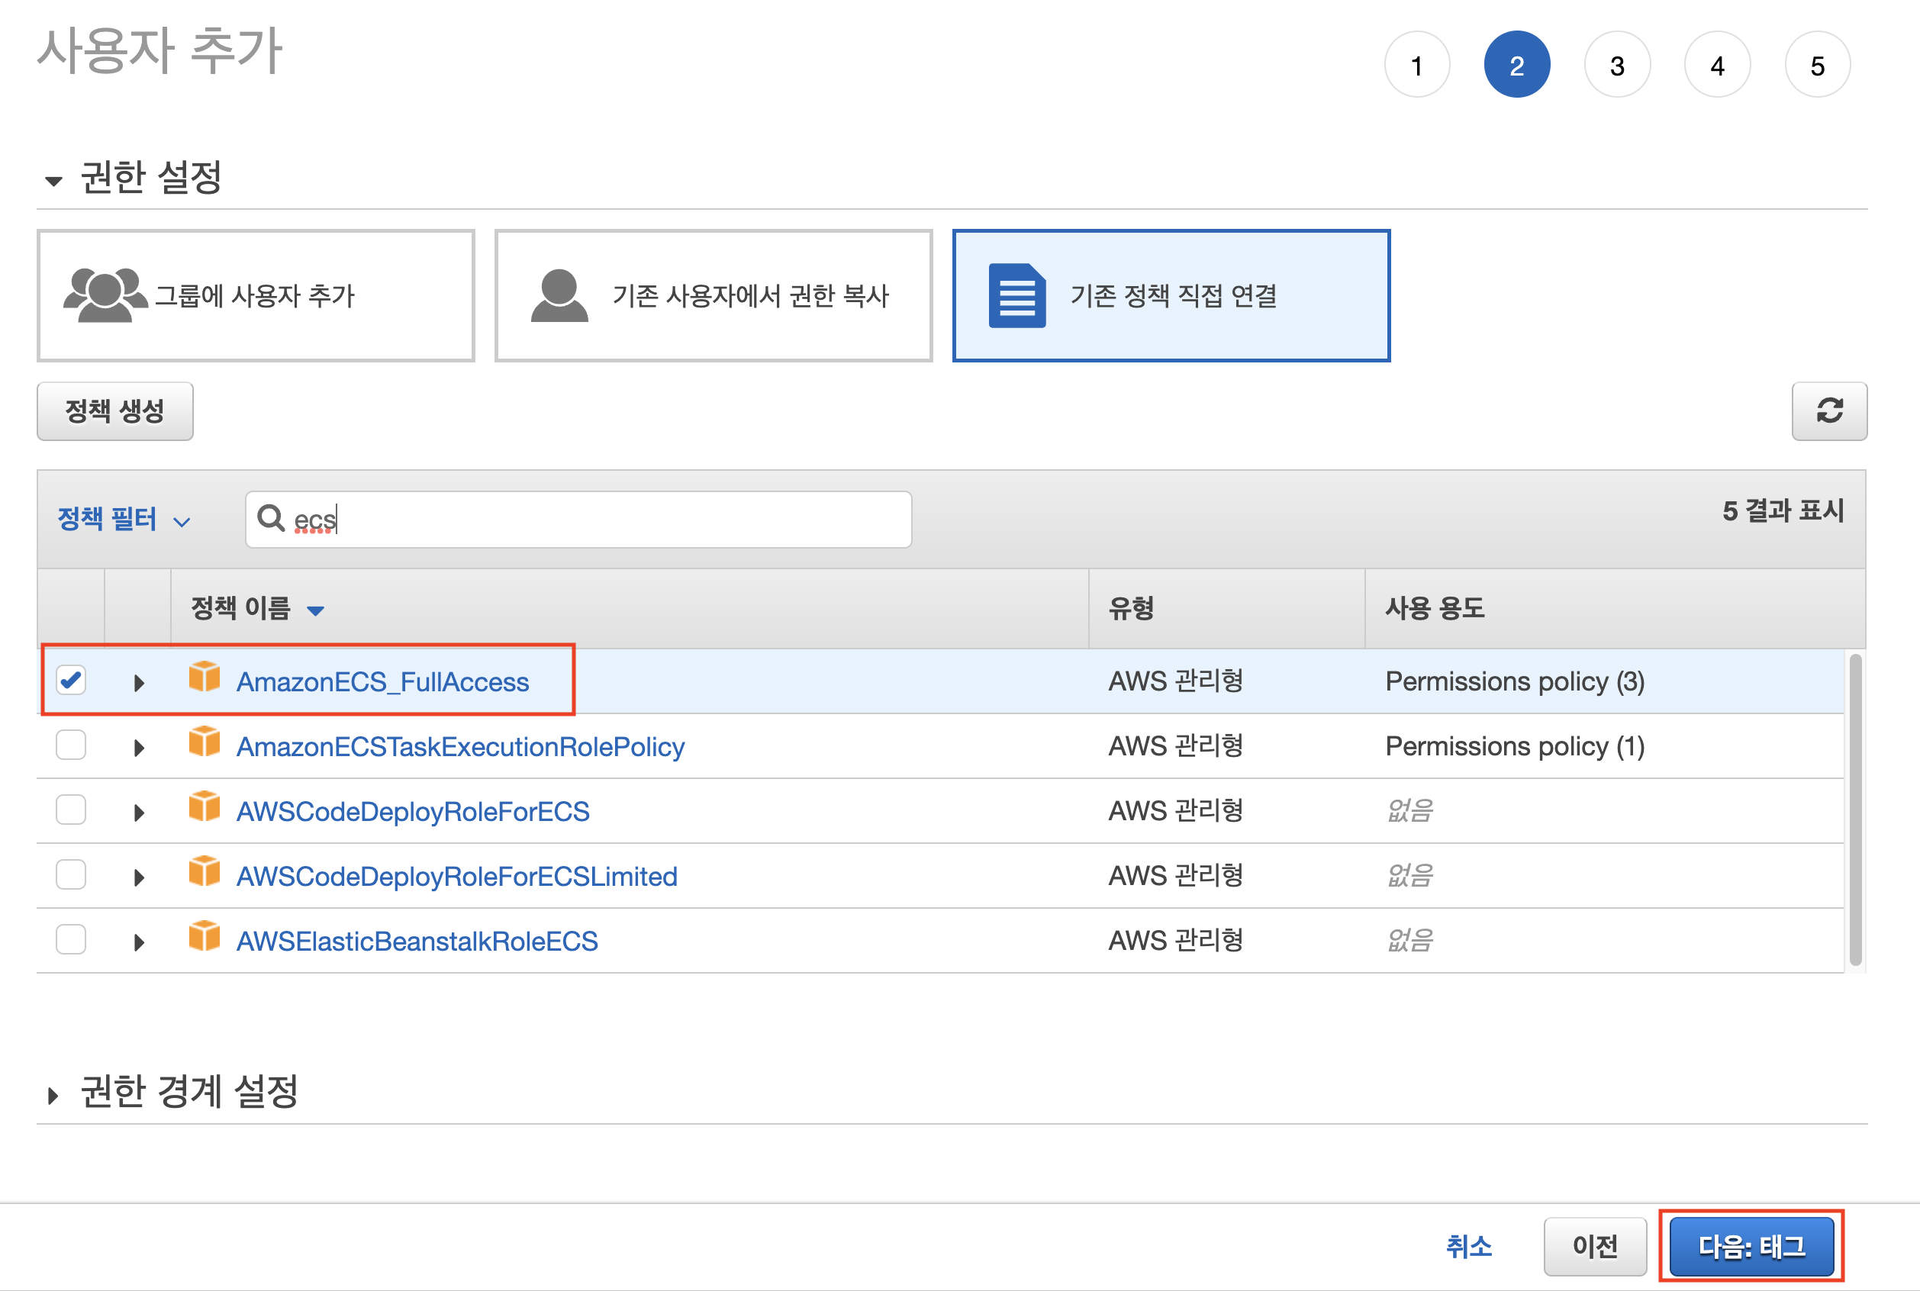1920x1291 pixels.
Task: Click the search magnifier icon in filter box
Action: click(x=270, y=518)
